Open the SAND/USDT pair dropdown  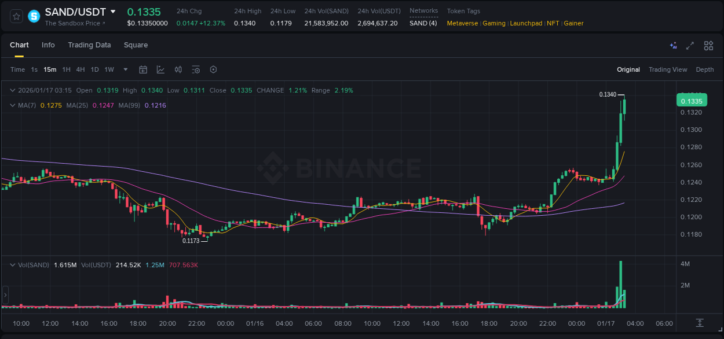pos(114,12)
